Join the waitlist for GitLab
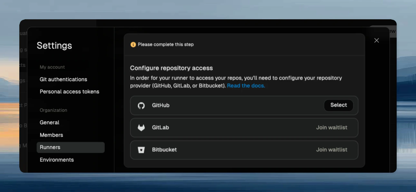Screen dimensions: 416x192 [x=333, y=127]
